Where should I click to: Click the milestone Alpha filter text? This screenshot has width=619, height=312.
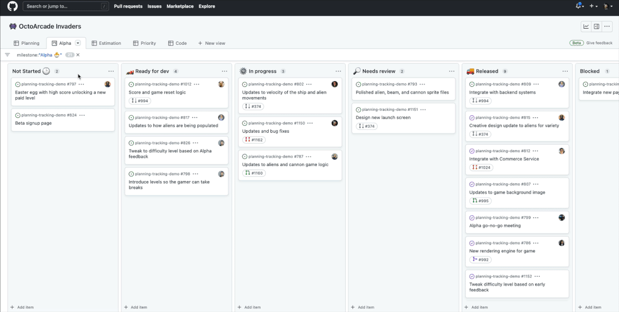[x=39, y=55]
